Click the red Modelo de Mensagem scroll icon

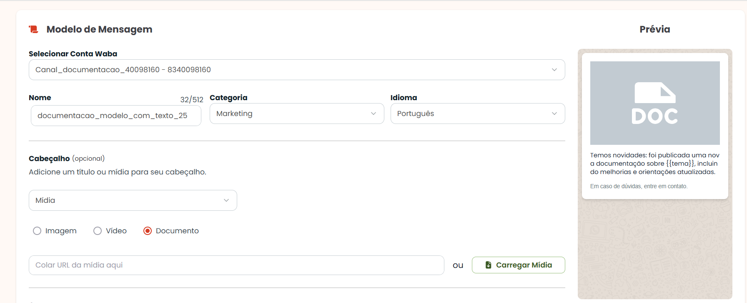point(33,29)
